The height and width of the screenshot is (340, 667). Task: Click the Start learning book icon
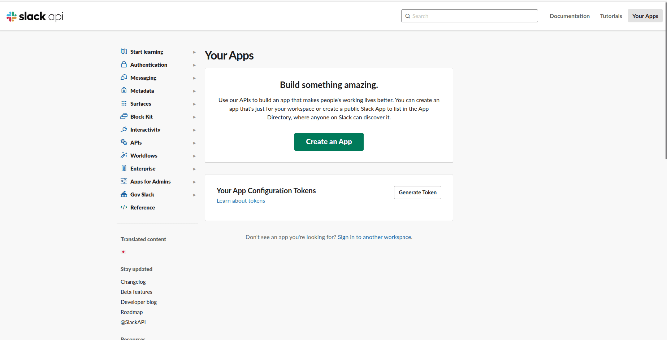pos(124,52)
